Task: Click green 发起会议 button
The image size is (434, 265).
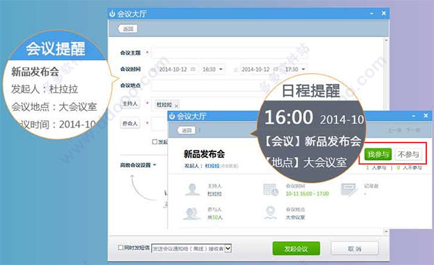Action: click(x=296, y=248)
